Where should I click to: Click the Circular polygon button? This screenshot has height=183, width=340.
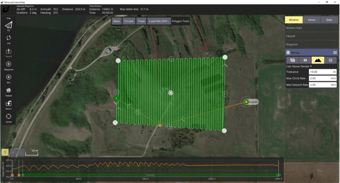(129, 21)
